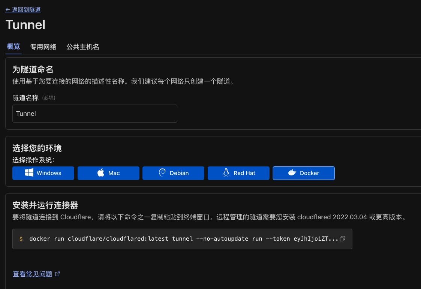Click the 为隧道命名 section heading
The height and width of the screenshot is (289, 421).
(x=33, y=69)
